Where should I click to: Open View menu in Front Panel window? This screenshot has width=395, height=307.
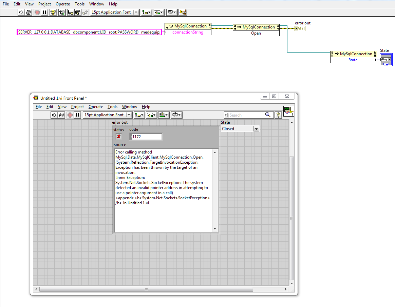tap(62, 107)
